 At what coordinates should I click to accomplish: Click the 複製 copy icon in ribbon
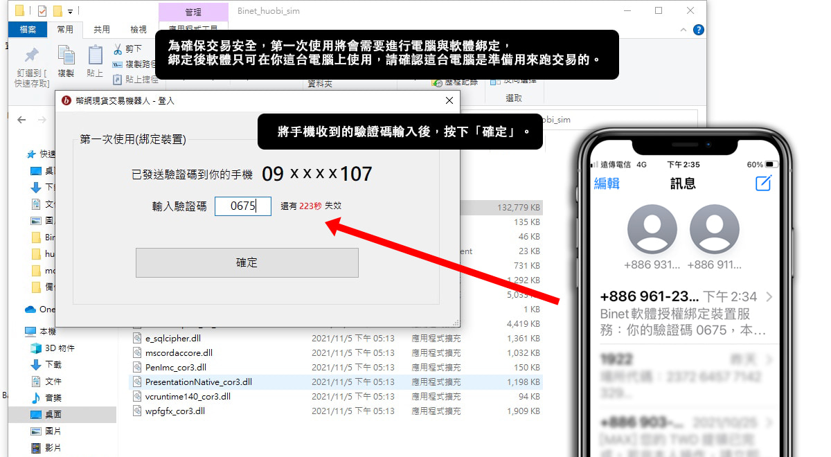[66, 55]
